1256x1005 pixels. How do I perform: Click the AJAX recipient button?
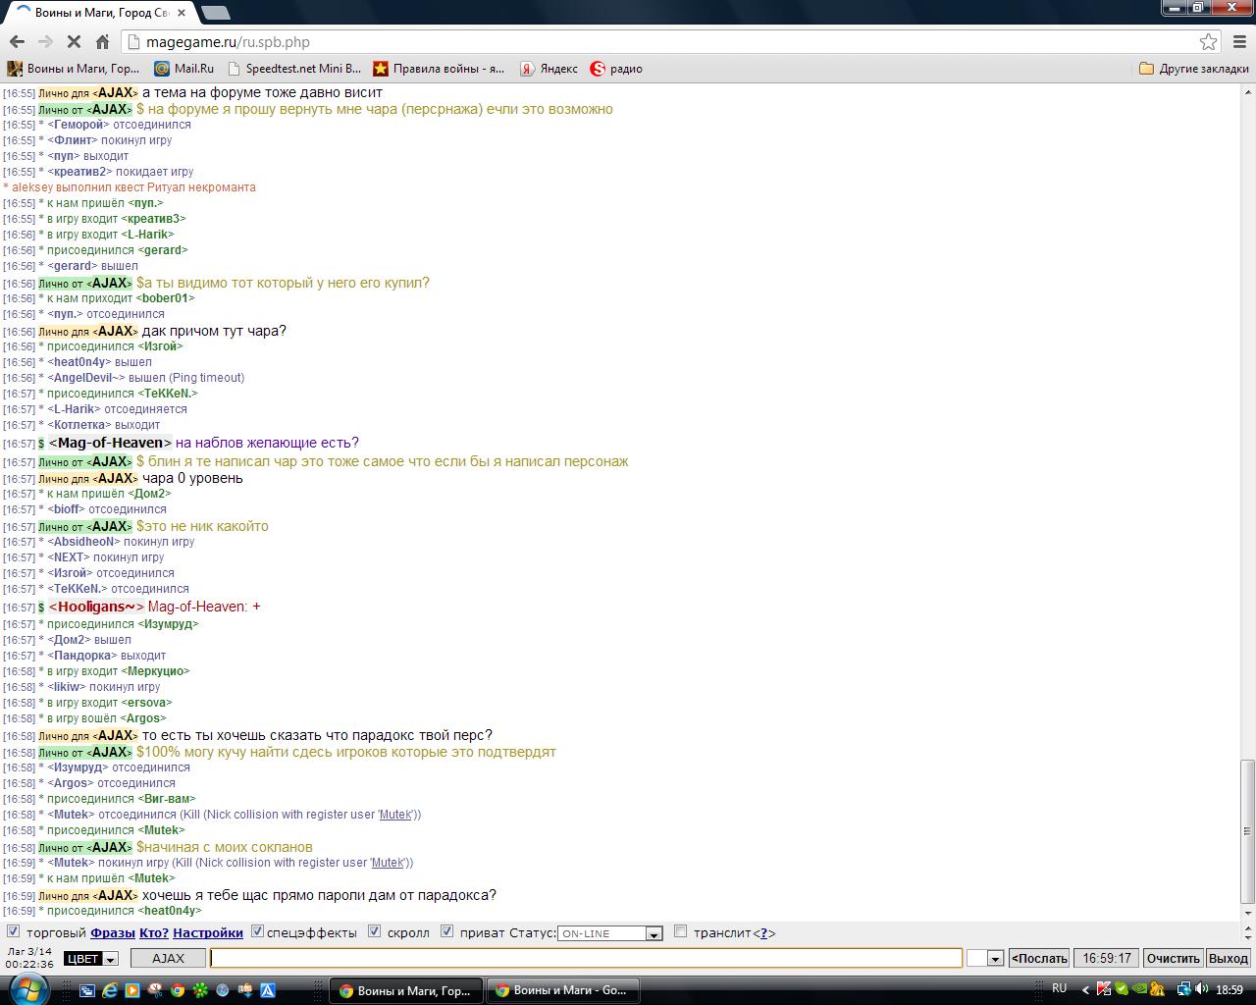coord(168,959)
